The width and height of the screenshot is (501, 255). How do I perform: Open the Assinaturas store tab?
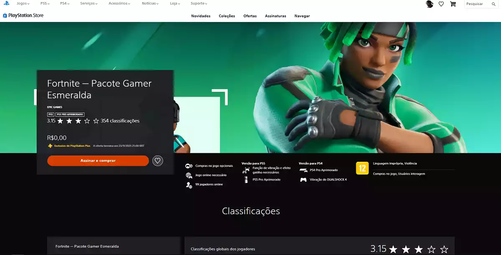point(276,16)
